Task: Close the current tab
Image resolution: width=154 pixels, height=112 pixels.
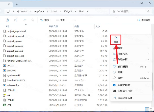Action: click(9, 4)
